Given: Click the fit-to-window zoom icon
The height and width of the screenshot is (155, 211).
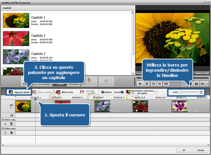Looking at the screenshot, I should (x=201, y=92).
